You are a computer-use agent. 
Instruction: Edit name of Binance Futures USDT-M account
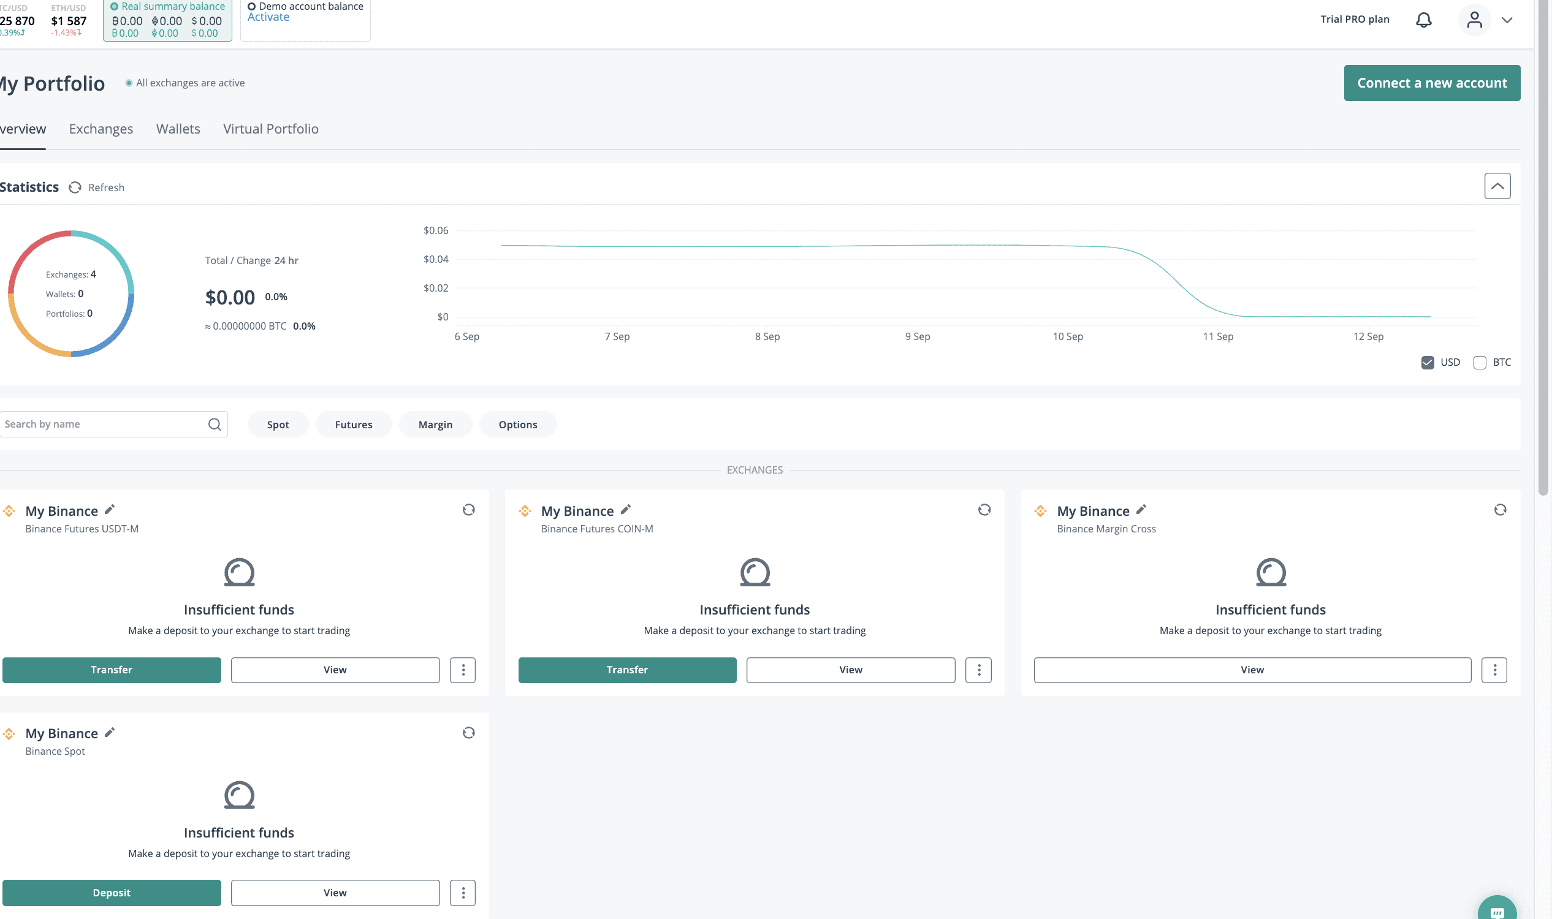(x=110, y=510)
